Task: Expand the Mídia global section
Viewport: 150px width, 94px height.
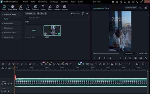Action: pos(2,23)
